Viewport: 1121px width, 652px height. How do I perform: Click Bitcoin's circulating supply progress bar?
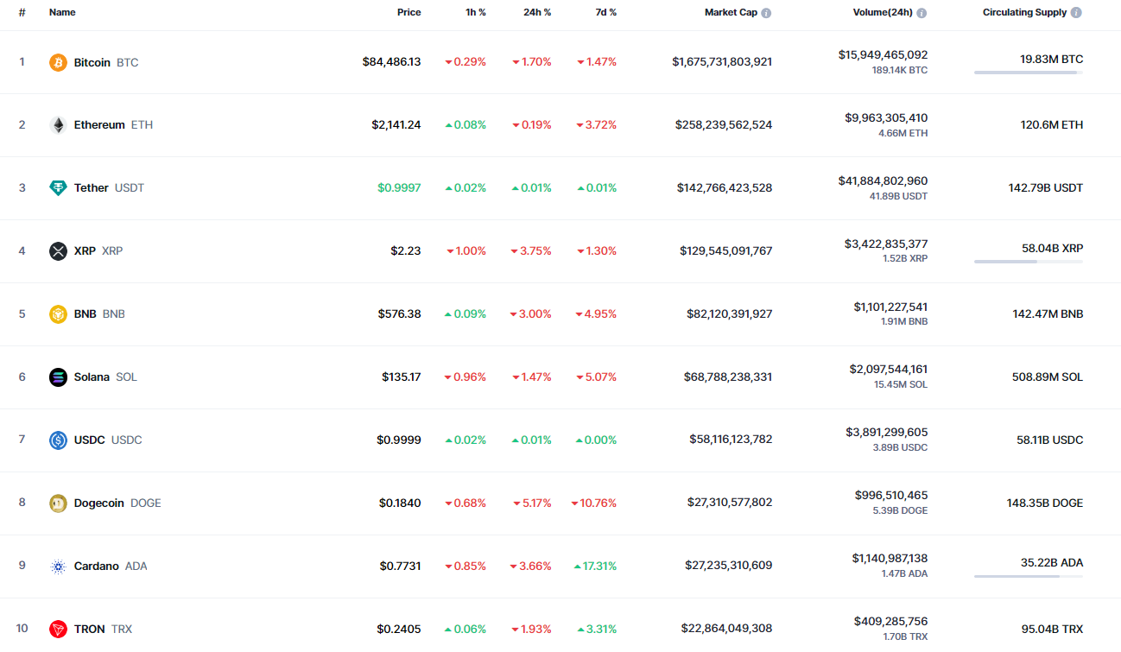pyautogui.click(x=1028, y=73)
